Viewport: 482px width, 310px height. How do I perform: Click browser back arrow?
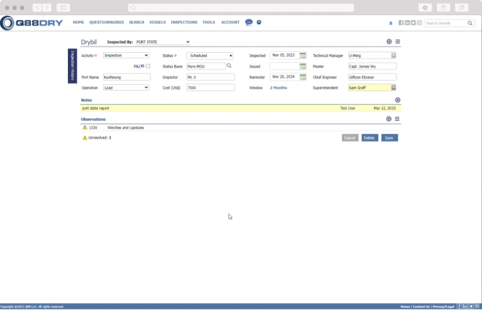(37, 8)
